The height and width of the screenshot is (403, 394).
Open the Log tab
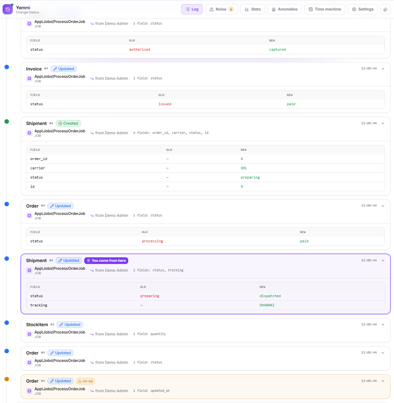(x=192, y=9)
